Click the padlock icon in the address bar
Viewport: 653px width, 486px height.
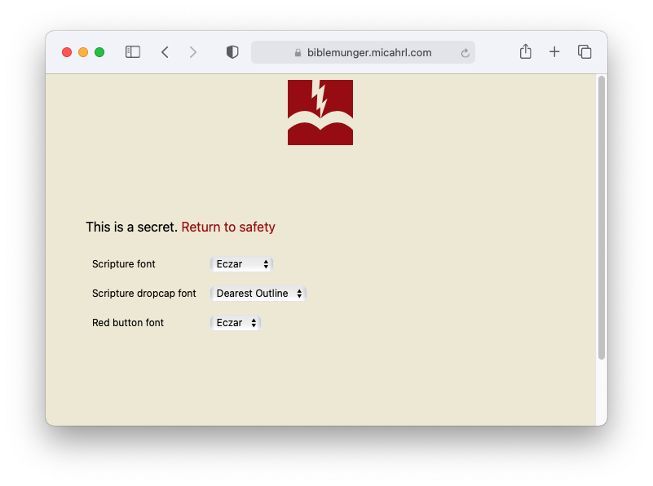(297, 52)
